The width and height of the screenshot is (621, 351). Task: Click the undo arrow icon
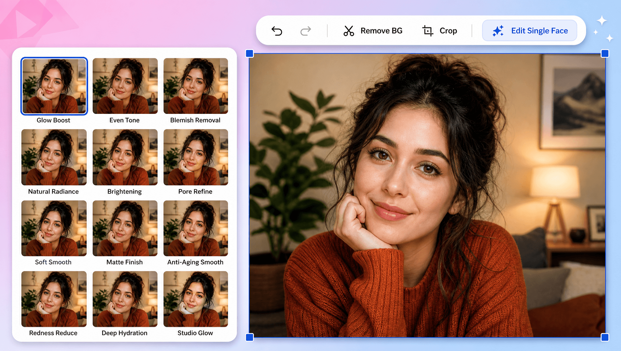[277, 31]
